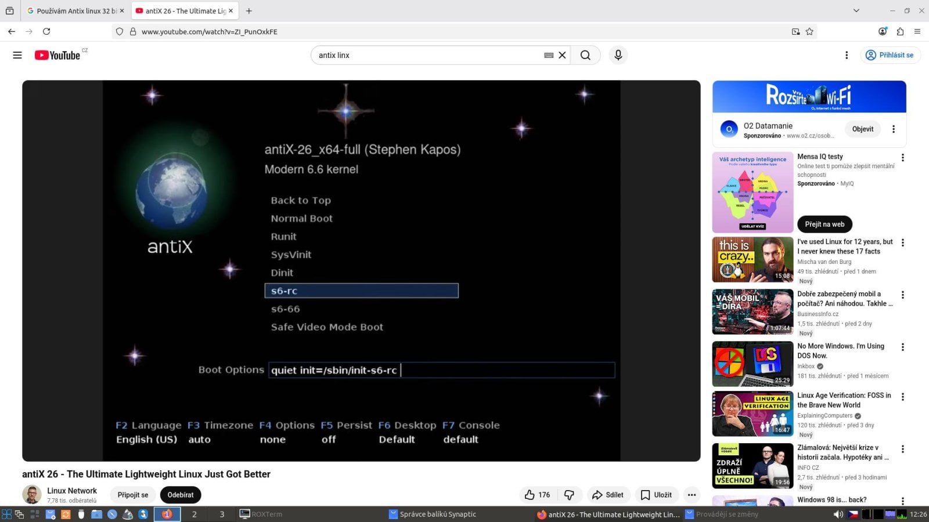Viewport: 929px width, 522px height.
Task: Launch the file manager from the taskbar
Action: click(96, 514)
